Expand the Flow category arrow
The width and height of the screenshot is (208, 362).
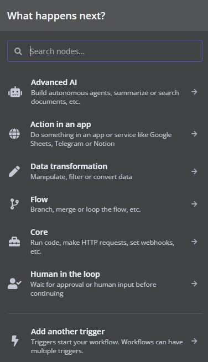(x=194, y=204)
